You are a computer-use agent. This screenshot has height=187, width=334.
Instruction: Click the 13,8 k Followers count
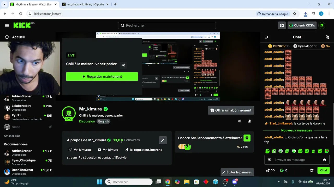point(127,140)
